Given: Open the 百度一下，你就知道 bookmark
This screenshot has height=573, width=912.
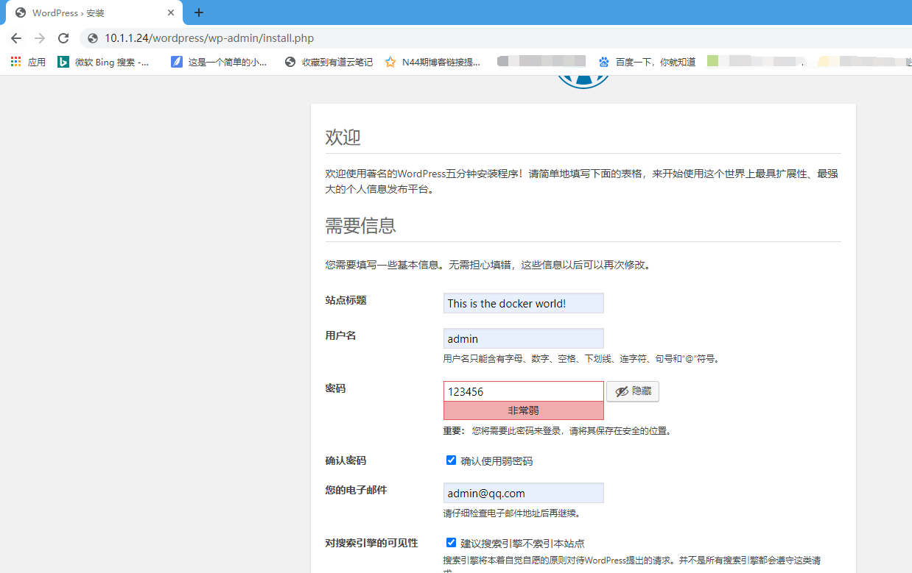Looking at the screenshot, I should [647, 63].
